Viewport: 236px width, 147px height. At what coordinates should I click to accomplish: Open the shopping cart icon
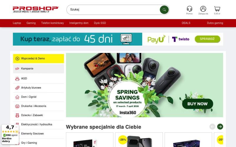tap(217, 9)
